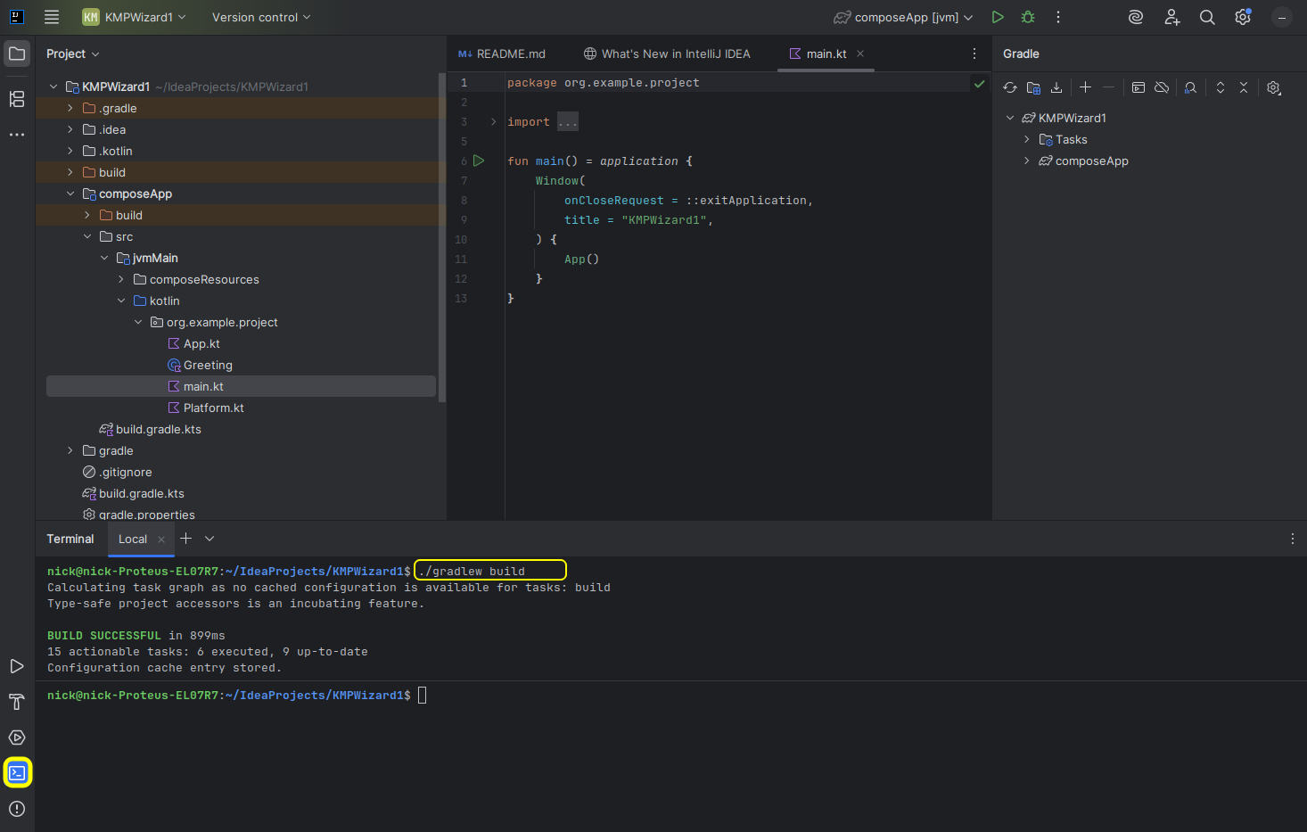Screen dimensions: 1307x832
Task: Expand composeApp node in Gradle panel
Action: pos(1027,161)
